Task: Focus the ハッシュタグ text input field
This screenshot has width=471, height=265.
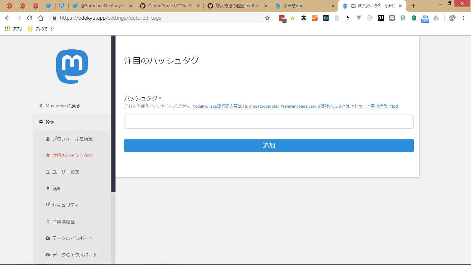Action: [269, 122]
